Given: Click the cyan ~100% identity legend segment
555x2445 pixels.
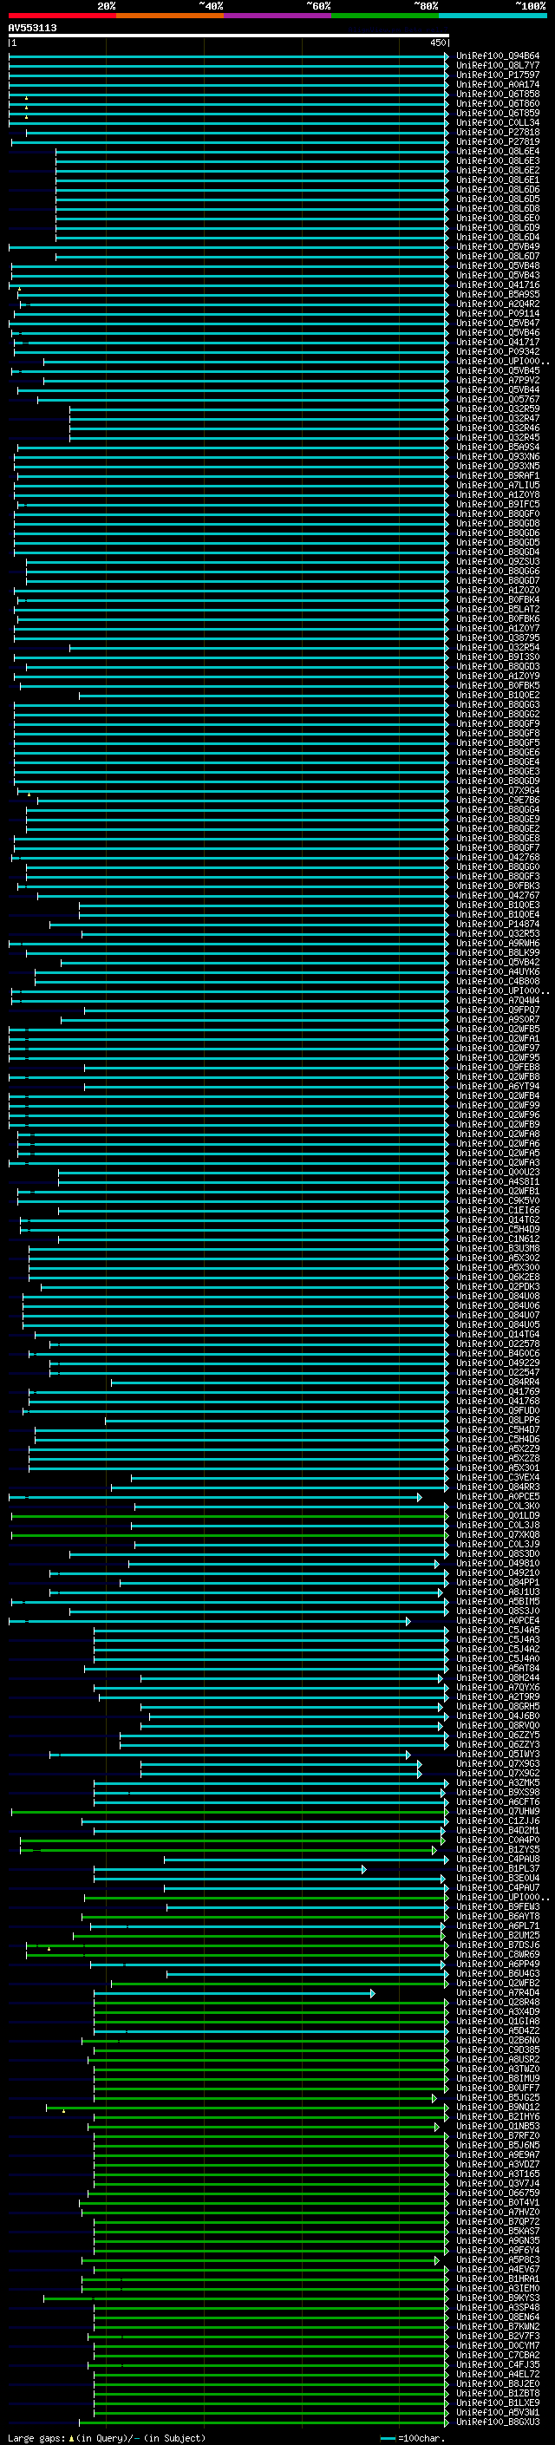Looking at the screenshot, I should (x=492, y=16).
